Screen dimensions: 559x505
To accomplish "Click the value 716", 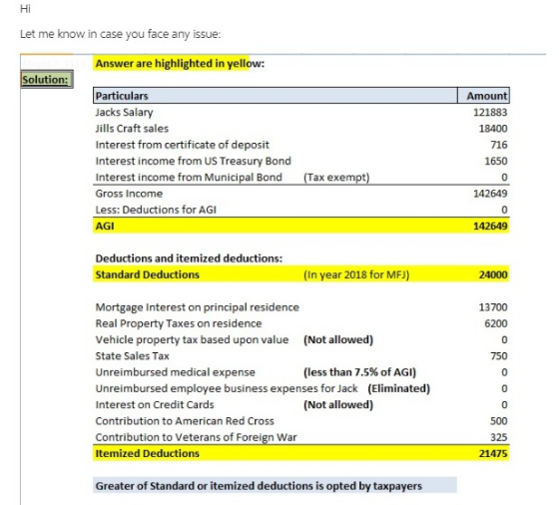I will [x=498, y=145].
